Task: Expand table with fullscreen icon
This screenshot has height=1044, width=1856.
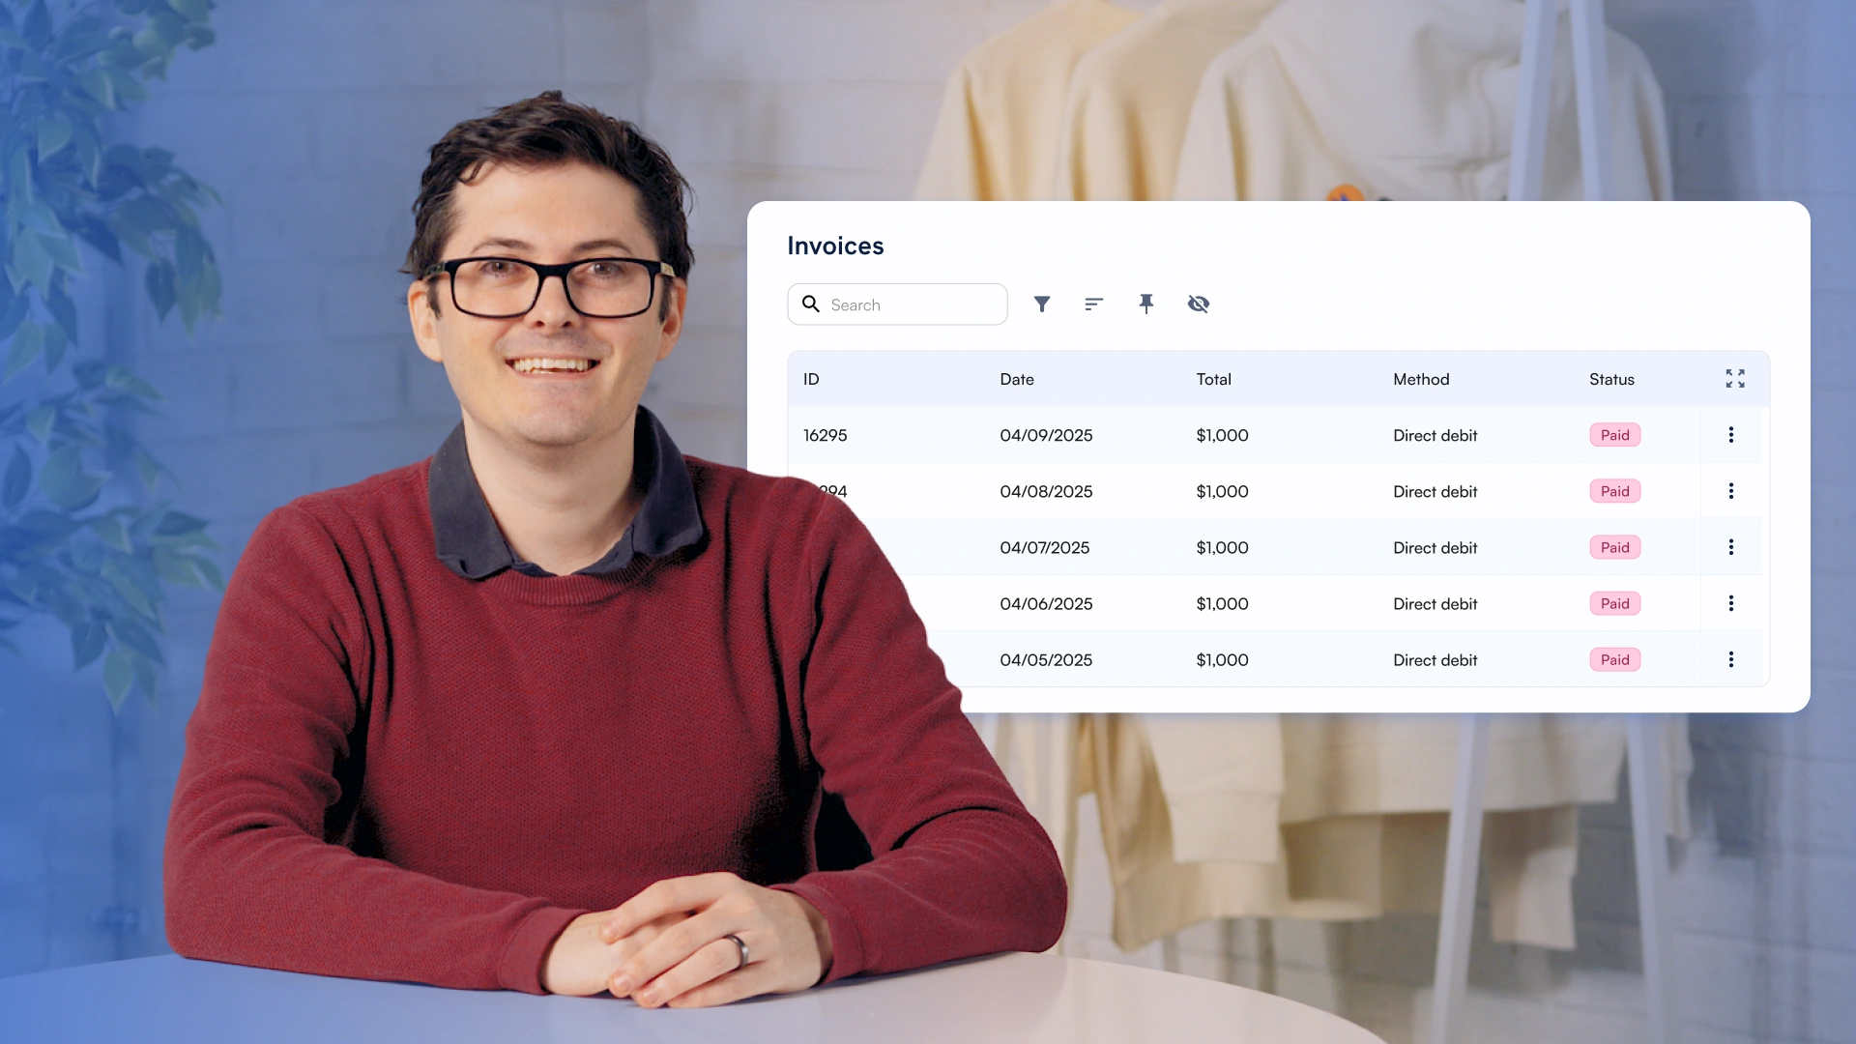Action: (x=1735, y=379)
